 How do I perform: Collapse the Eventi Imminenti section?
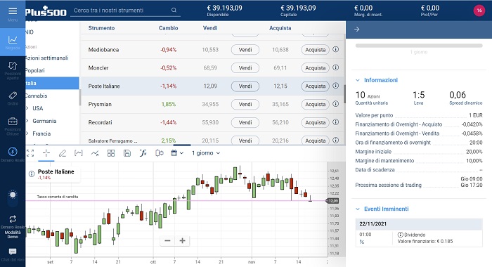point(357,209)
